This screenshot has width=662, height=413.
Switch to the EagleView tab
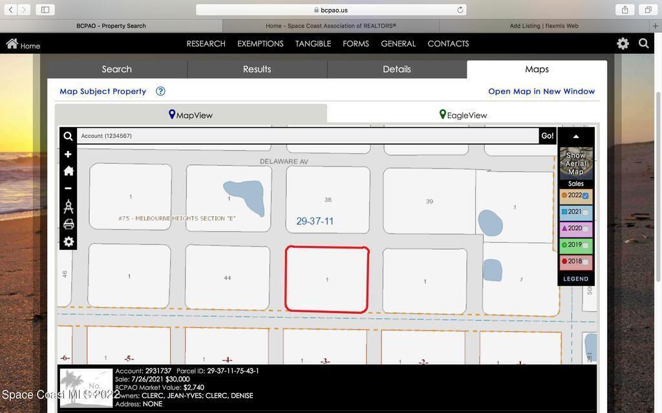click(463, 115)
